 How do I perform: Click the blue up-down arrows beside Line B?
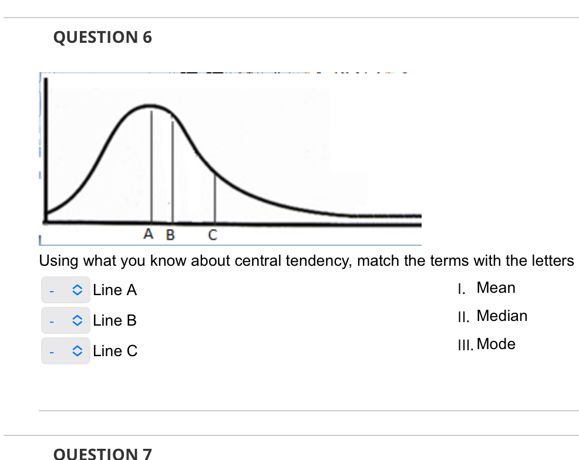click(76, 320)
